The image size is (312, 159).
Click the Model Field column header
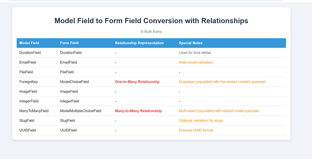[29, 43]
